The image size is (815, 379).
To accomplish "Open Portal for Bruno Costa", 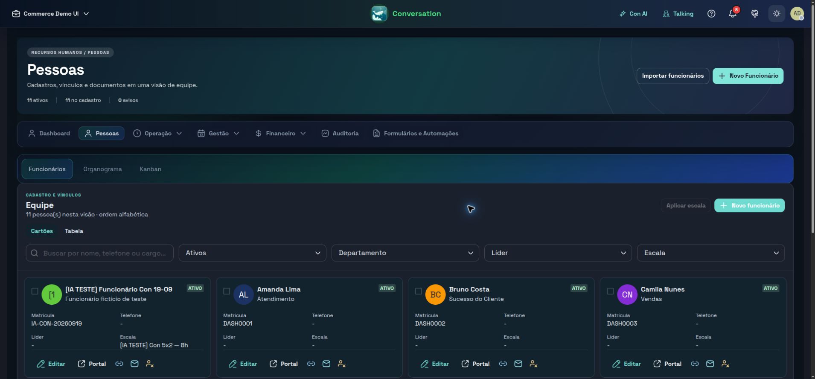I will (475, 364).
